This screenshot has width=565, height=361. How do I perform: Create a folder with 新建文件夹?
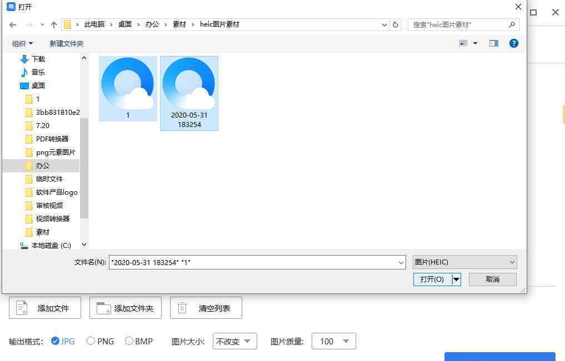tap(66, 43)
